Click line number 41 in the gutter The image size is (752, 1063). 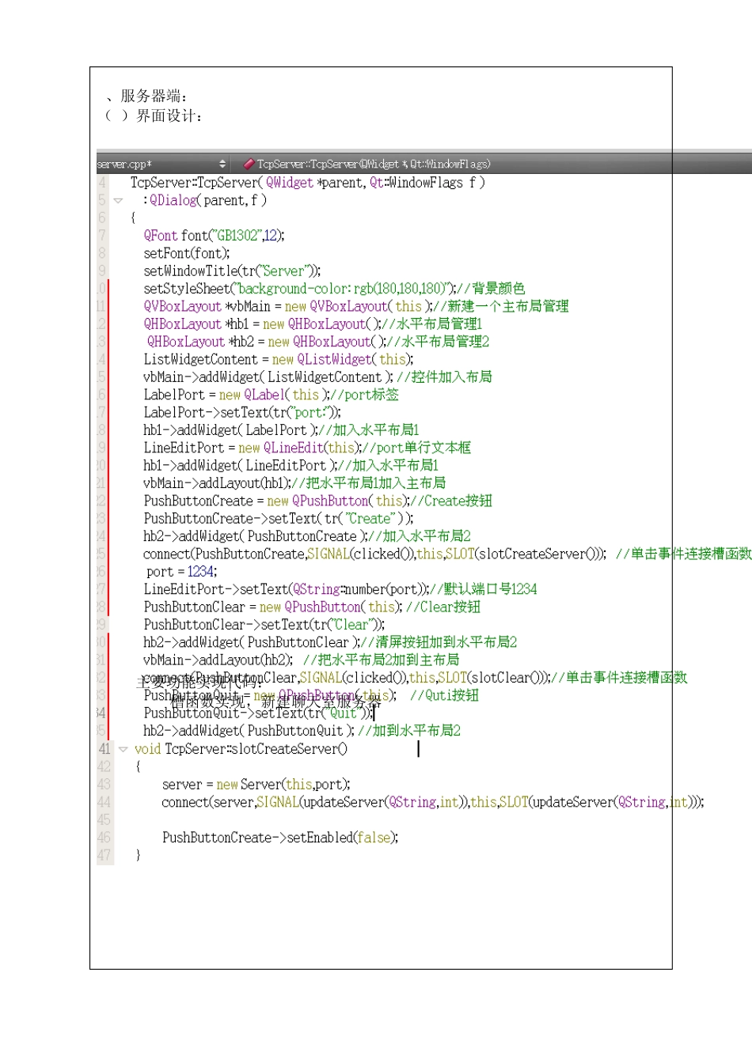pyautogui.click(x=104, y=749)
